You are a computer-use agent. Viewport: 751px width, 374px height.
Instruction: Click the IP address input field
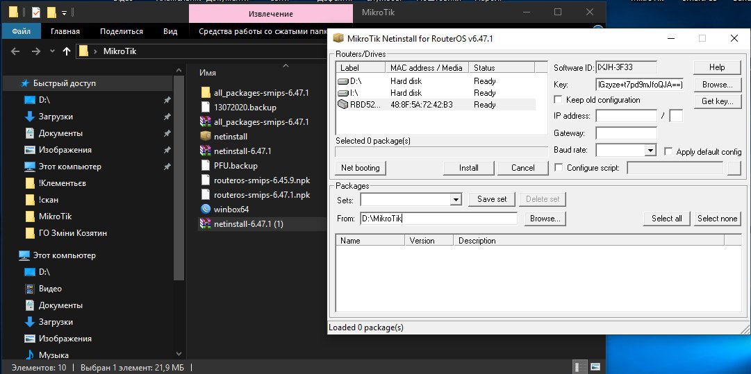coord(626,116)
